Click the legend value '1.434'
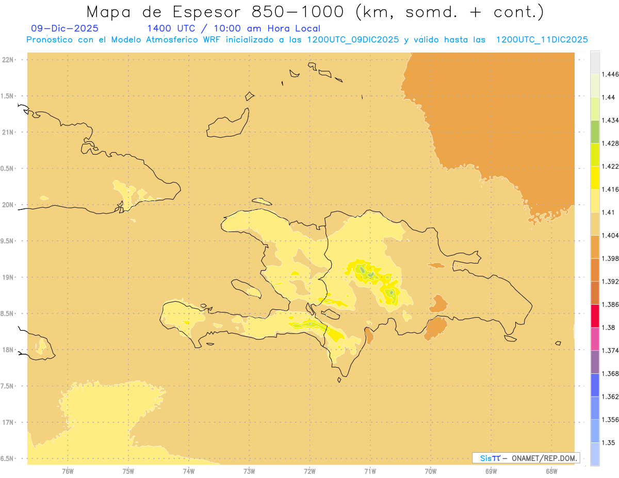Image resolution: width=619 pixels, height=478 pixels. click(610, 120)
